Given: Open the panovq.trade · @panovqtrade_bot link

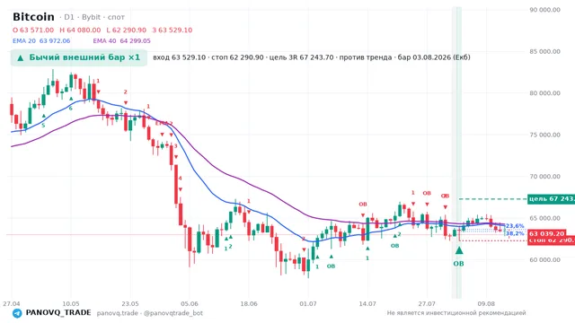Looking at the screenshot, I should click(x=150, y=313).
